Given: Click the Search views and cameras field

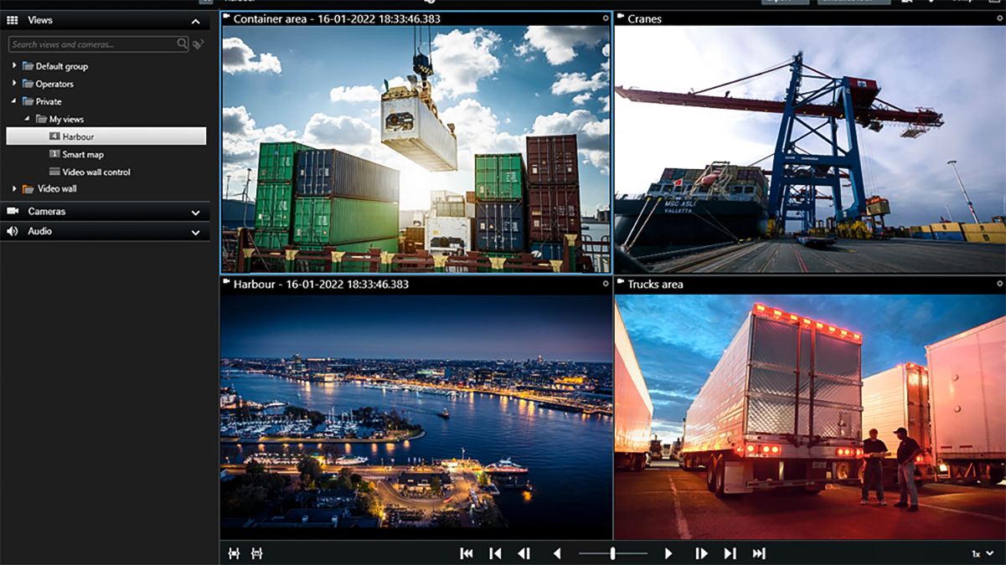Looking at the screenshot, I should 92,44.
